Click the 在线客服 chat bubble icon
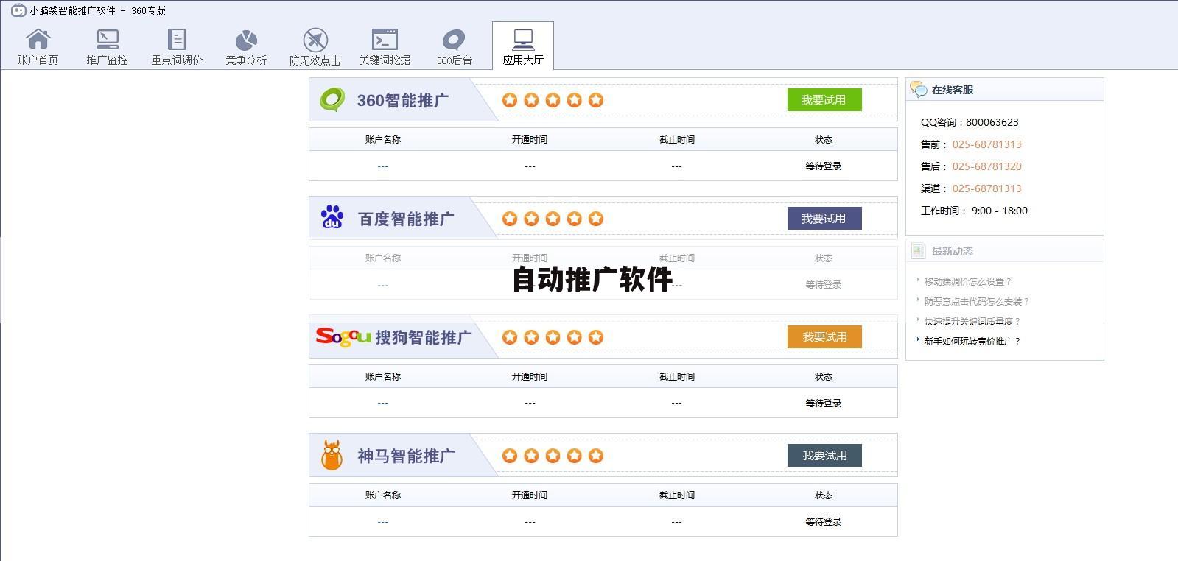Screen dimensions: 1178x561 point(919,89)
